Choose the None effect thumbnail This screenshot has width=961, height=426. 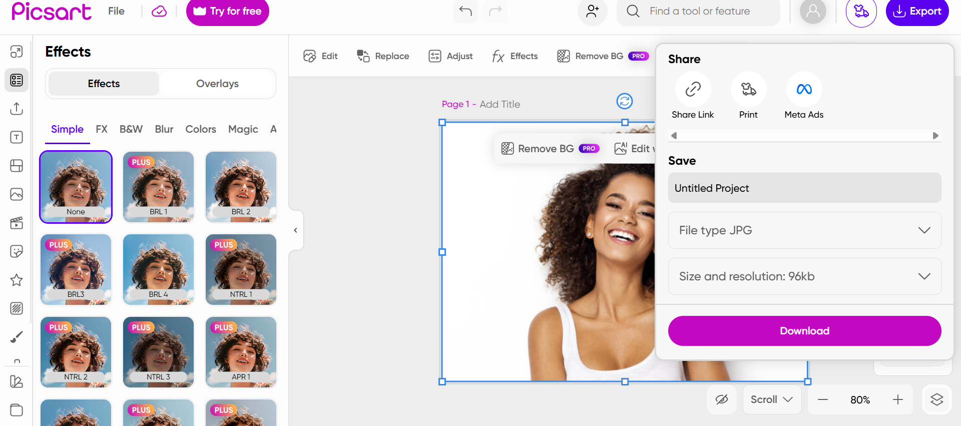pyautogui.click(x=76, y=187)
